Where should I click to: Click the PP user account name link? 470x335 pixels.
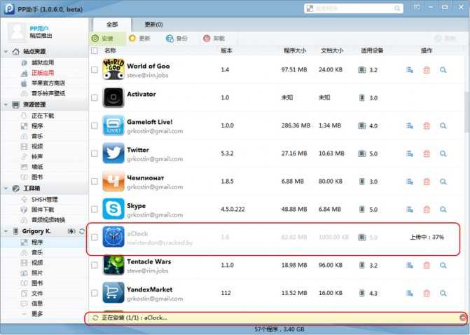39,29
